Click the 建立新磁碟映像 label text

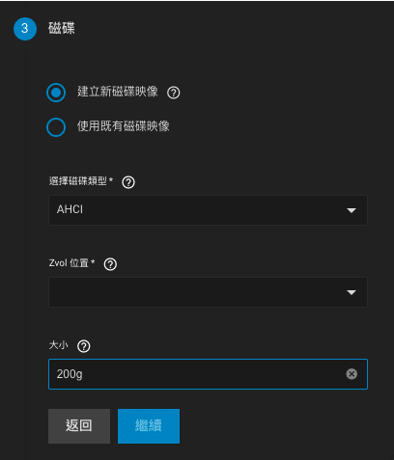pyautogui.click(x=118, y=92)
